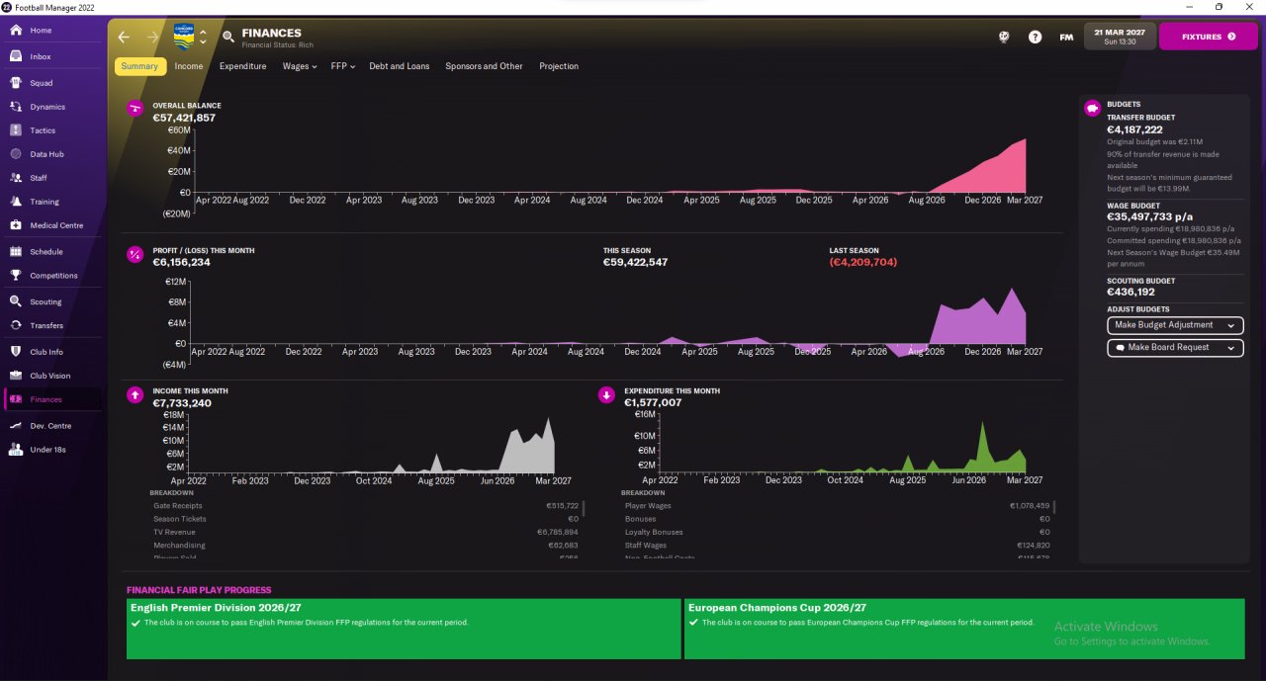Open the Scouting magnifier icon
The height and width of the screenshot is (681, 1266).
(16, 301)
